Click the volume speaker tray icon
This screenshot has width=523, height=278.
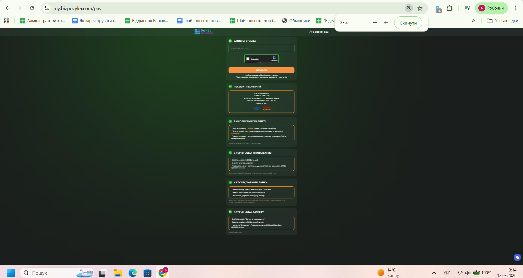[x=467, y=273]
